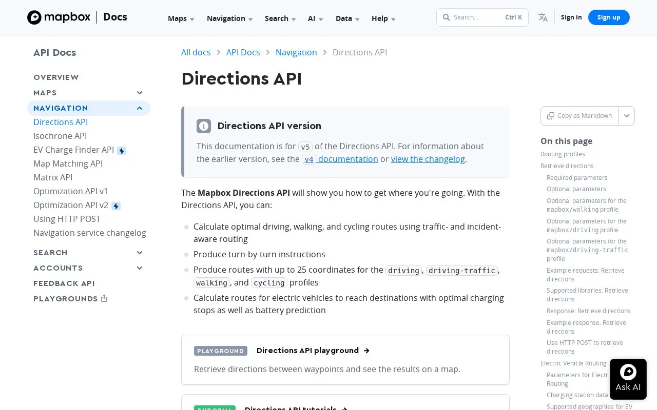Go to Docs home in header

(x=115, y=17)
